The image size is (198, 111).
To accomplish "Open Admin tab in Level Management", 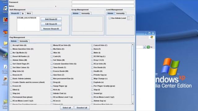I will (x=110, y=13).
